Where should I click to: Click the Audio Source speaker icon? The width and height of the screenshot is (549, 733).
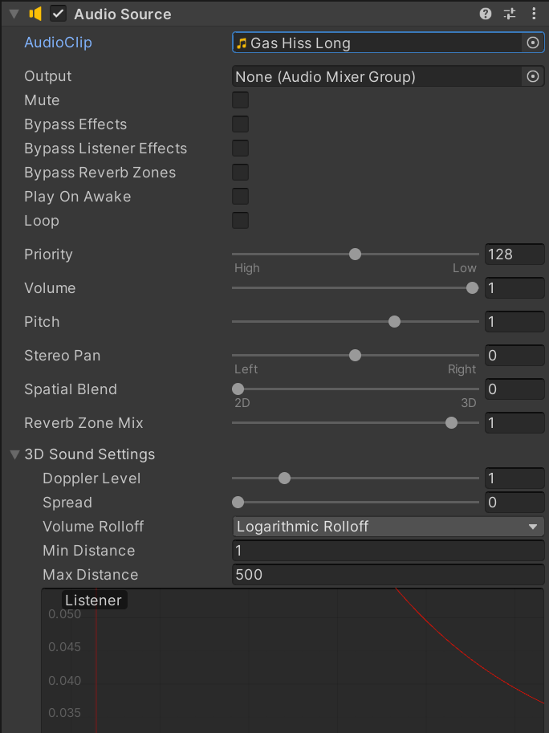point(35,14)
